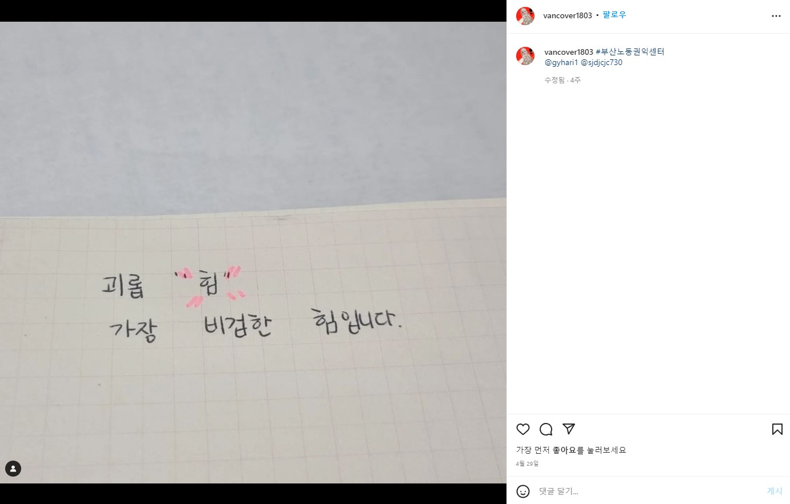Open the three-dot more options menu
The height and width of the screenshot is (504, 790).
pos(776,16)
